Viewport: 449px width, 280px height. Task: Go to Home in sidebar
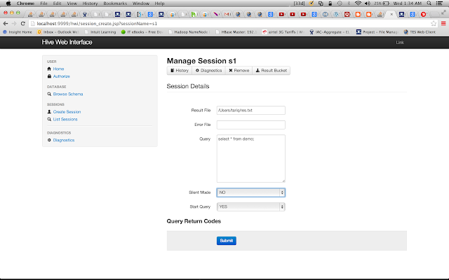[x=58, y=69]
